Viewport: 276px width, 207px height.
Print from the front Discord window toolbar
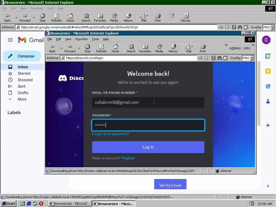coord(203,49)
